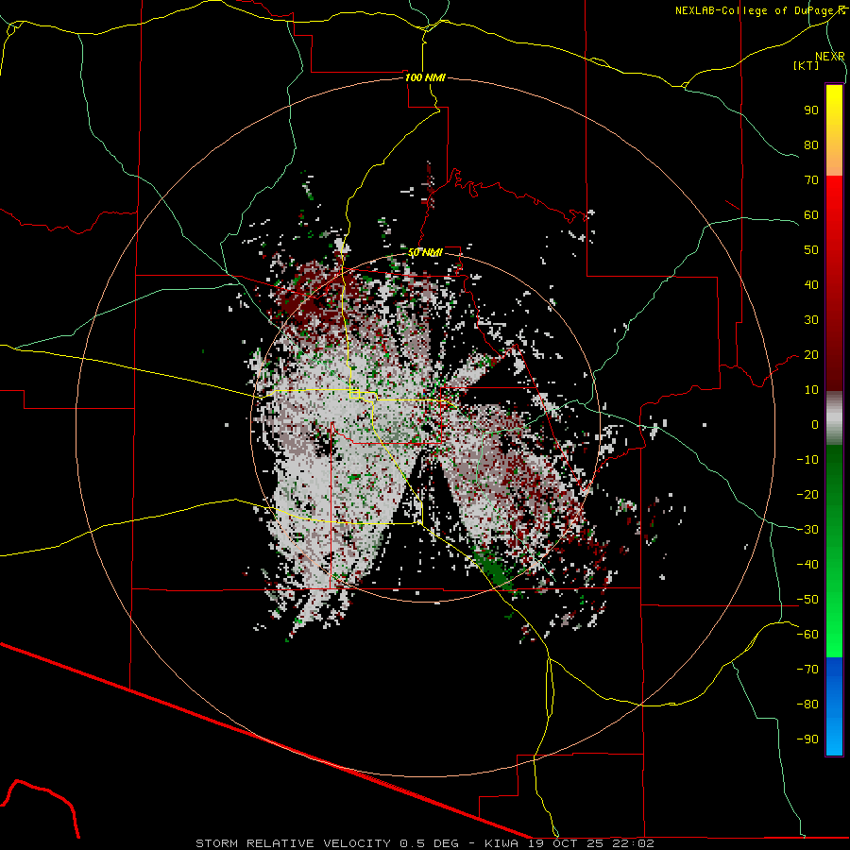Viewport: 850px width, 850px height.
Task: Click the -40 value on velocity scale
Action: point(807,565)
